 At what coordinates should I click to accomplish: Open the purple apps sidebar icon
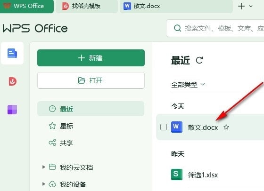tap(12, 110)
